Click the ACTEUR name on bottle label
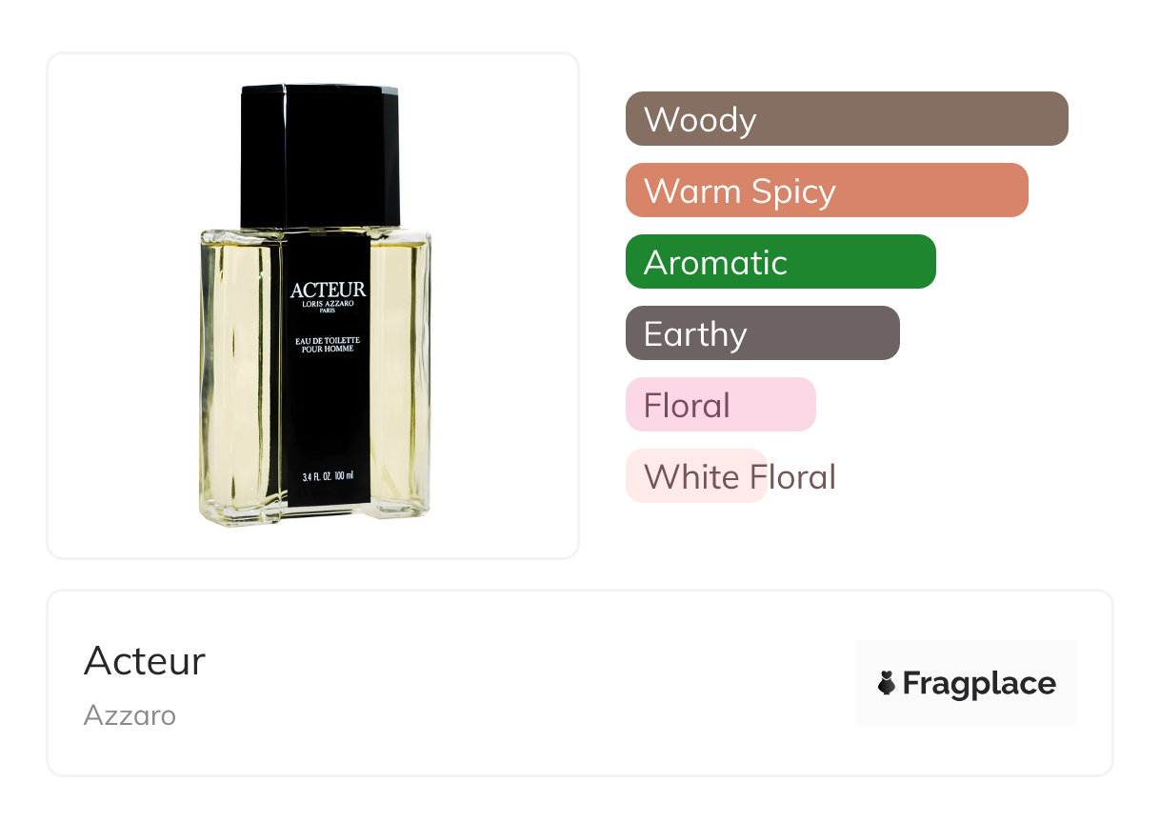Screen dimensions: 1160x823 tap(329, 290)
